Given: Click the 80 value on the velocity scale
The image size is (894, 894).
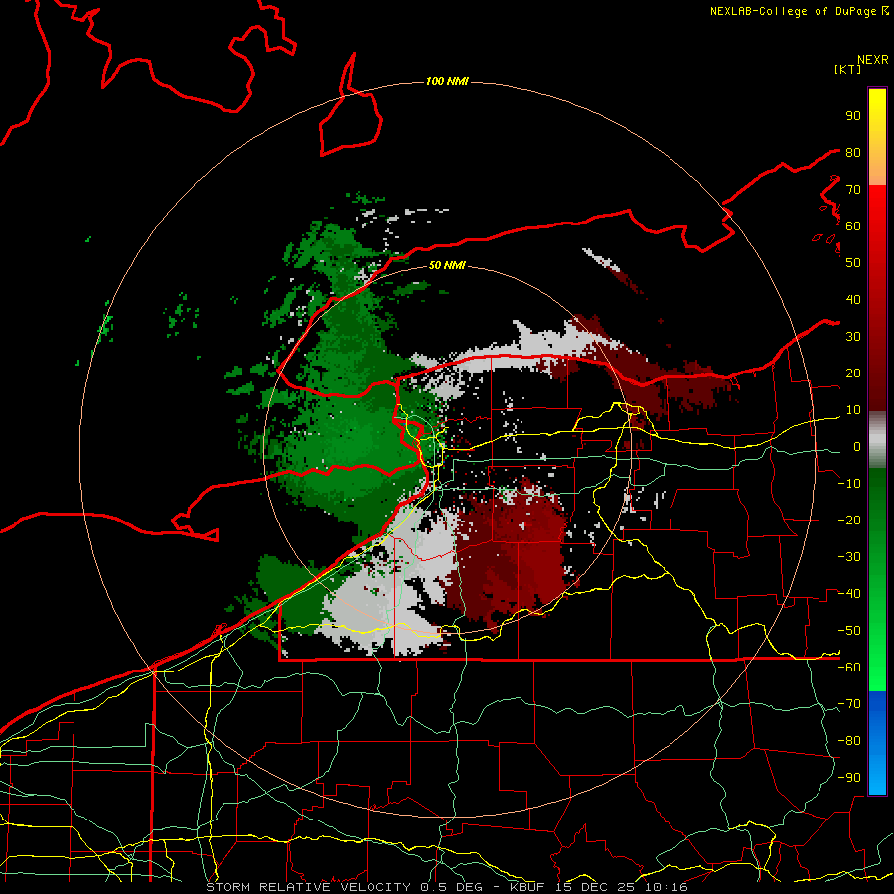Looking at the screenshot, I should (853, 152).
